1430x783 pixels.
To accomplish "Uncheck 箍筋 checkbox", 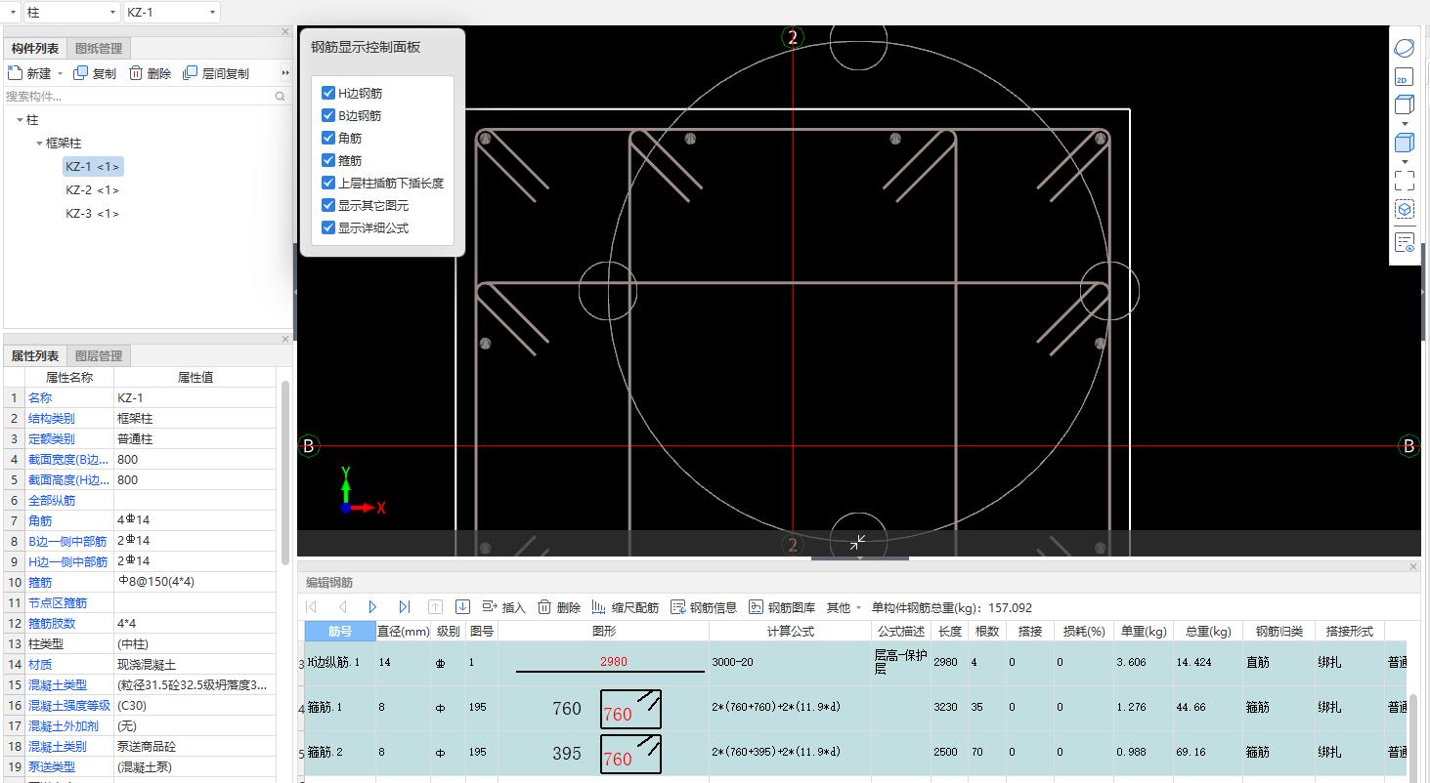I will 328,160.
